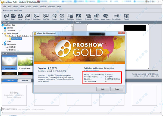Select the 软件 (D:) drive

(x=11, y=50)
